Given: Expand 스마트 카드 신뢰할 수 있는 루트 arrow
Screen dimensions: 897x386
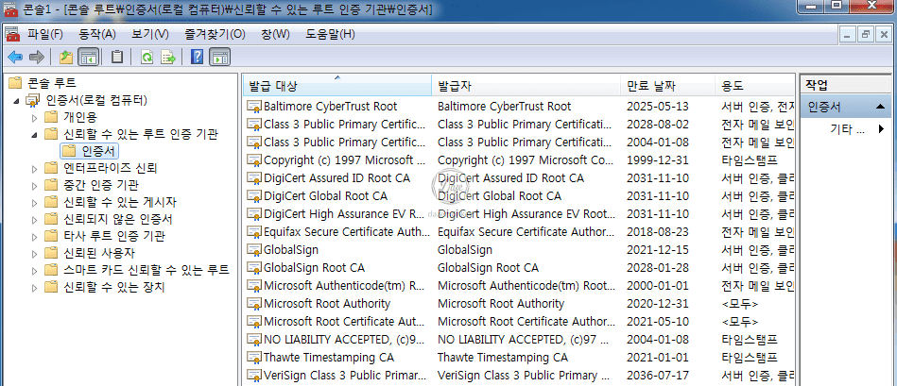Looking at the screenshot, I should pyautogui.click(x=34, y=270).
